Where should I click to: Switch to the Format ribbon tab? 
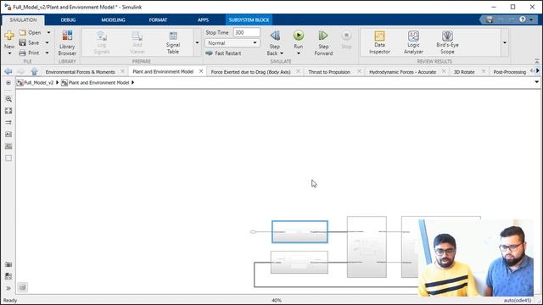[x=159, y=19]
